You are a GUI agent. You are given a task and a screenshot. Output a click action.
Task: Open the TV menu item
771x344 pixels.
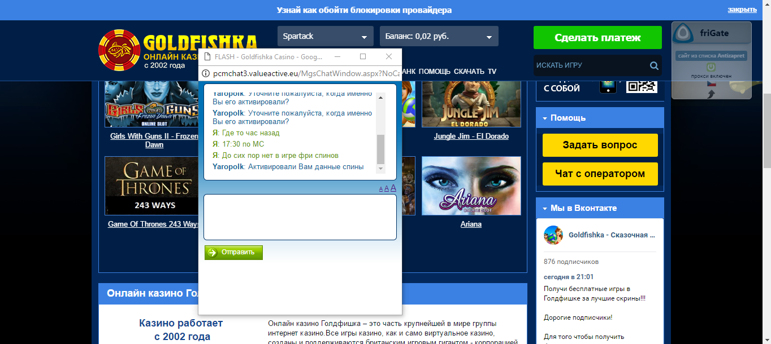pos(492,71)
